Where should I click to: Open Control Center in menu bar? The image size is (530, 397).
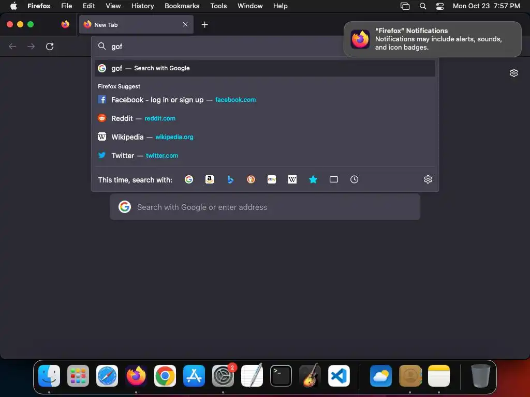coord(440,6)
